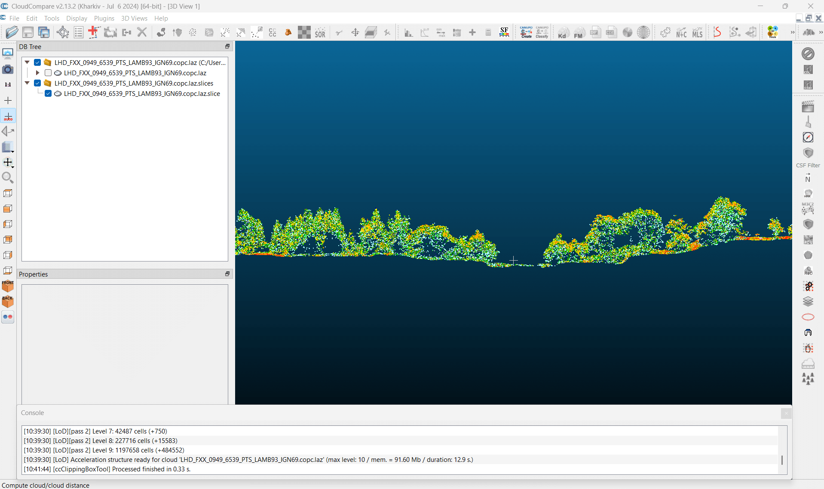Select the copc.laz.slice tree entry

142,93
